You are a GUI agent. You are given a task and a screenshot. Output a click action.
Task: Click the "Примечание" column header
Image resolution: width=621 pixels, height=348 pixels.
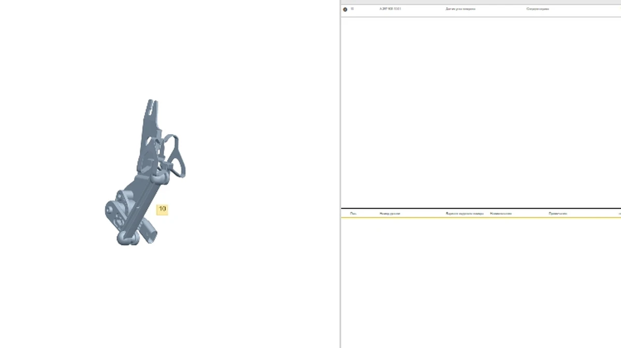(x=558, y=213)
